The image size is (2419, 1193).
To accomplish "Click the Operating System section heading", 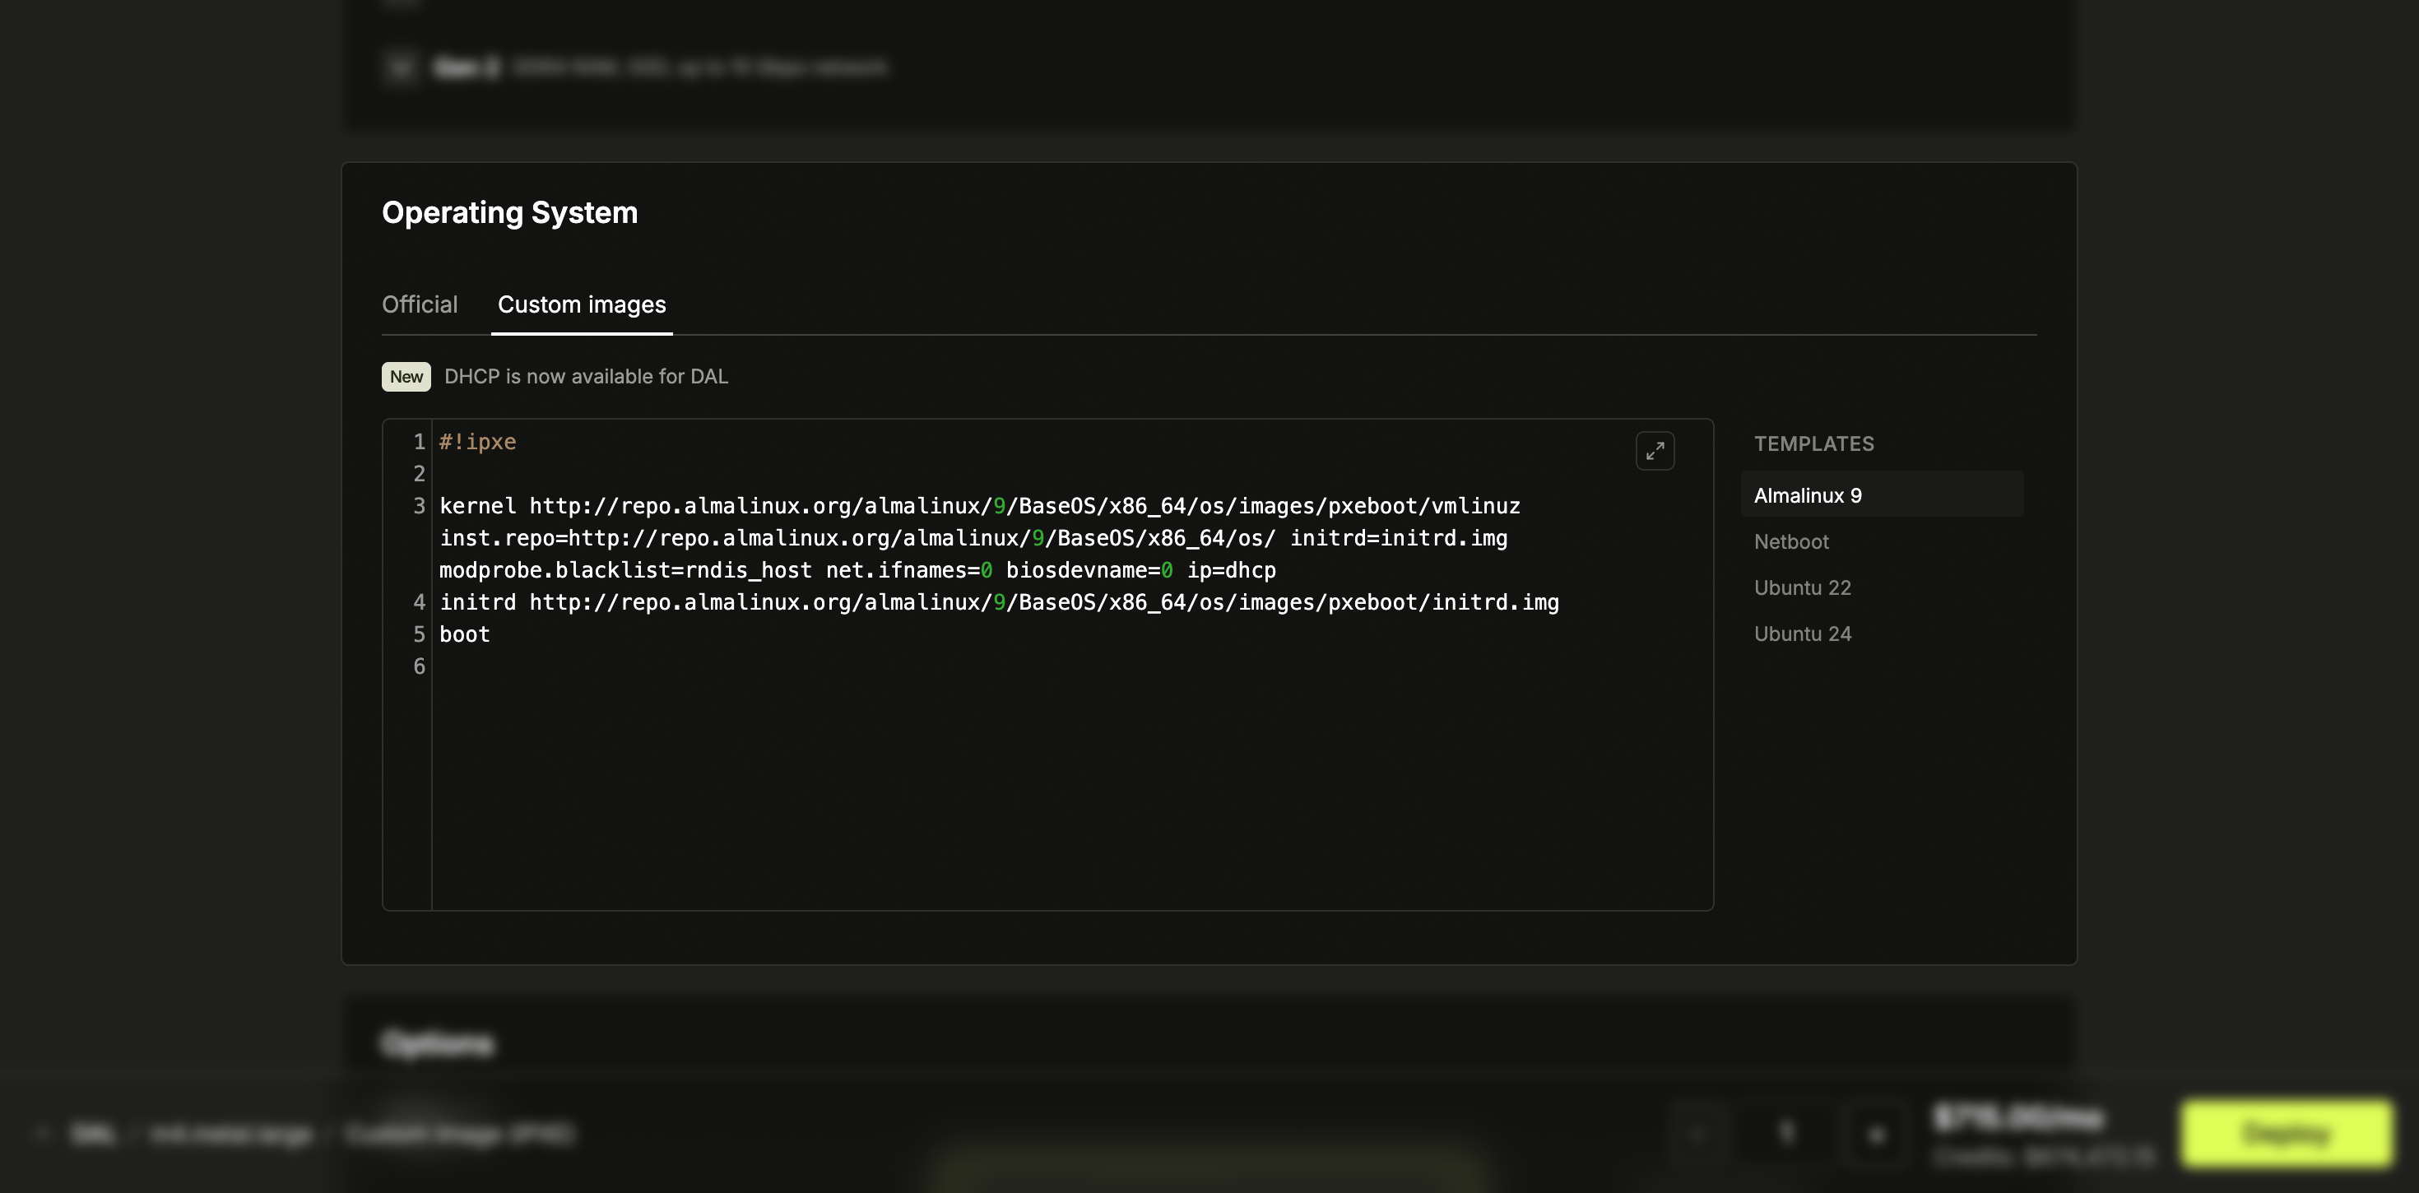I will coord(509,212).
